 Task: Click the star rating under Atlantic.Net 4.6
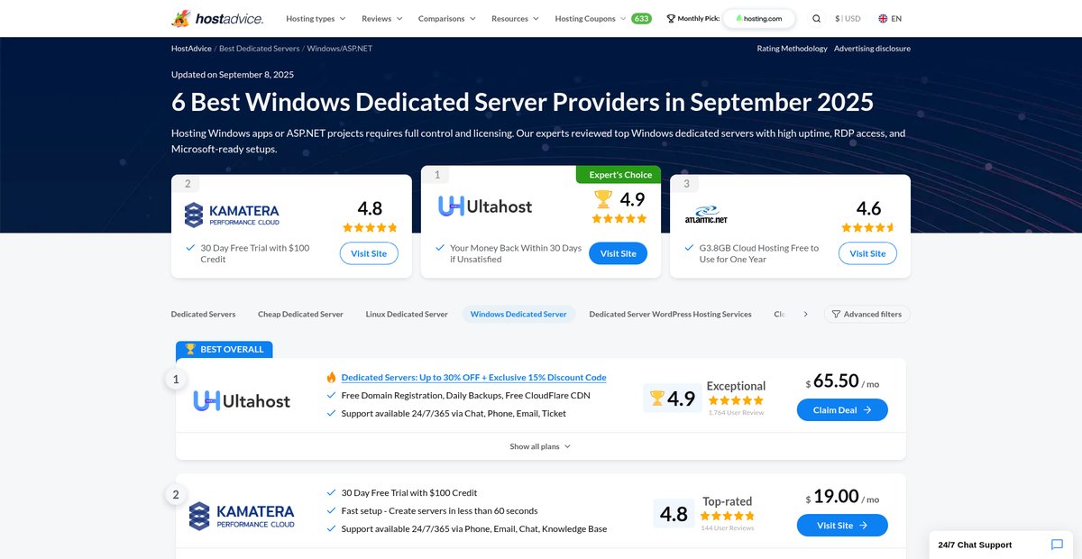click(x=868, y=228)
